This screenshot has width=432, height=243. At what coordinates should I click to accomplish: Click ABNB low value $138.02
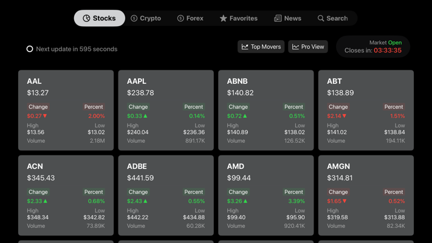[295, 132]
